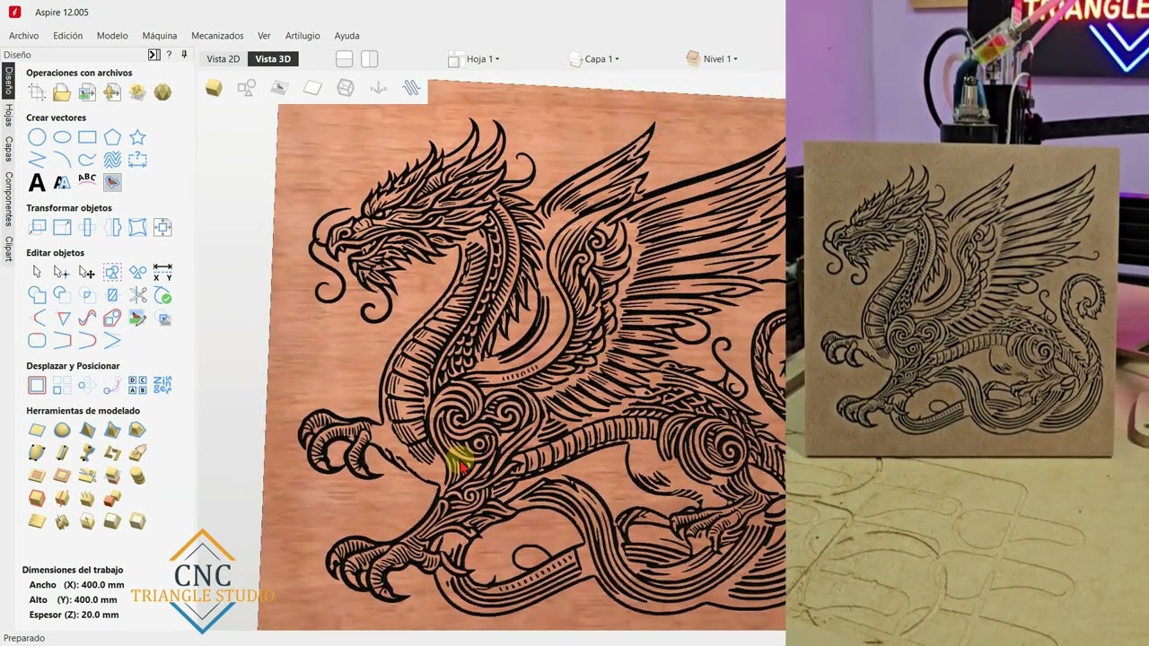Switch to the Vista 2D tab
The width and height of the screenshot is (1149, 646).
point(224,59)
